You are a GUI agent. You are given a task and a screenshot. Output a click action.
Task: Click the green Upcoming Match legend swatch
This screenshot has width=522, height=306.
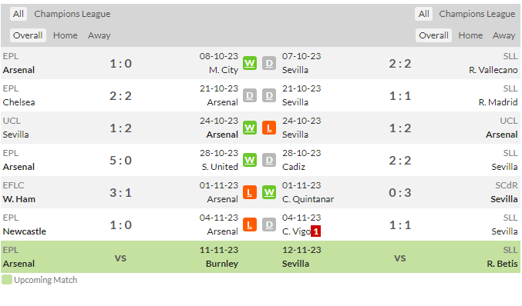pyautogui.click(x=7, y=279)
